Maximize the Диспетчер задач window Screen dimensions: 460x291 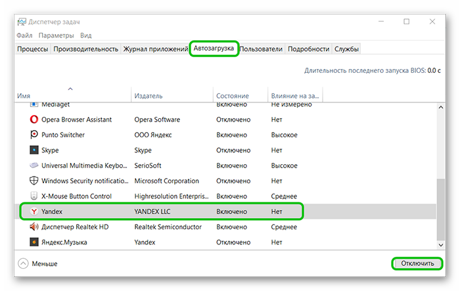coord(406,22)
